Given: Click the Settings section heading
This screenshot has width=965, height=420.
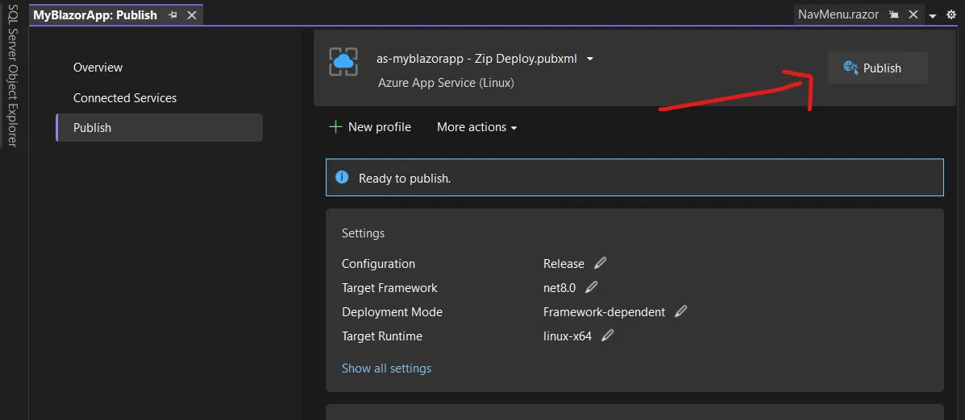Looking at the screenshot, I should [x=363, y=233].
